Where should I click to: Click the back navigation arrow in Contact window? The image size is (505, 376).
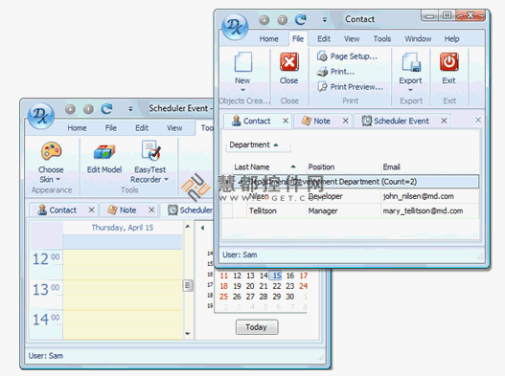pos(264,20)
